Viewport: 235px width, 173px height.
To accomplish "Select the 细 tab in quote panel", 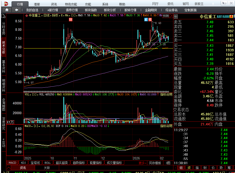I will pyautogui.click(x=181, y=168).
